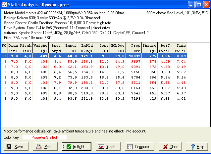Open the Graph view

(107, 146)
